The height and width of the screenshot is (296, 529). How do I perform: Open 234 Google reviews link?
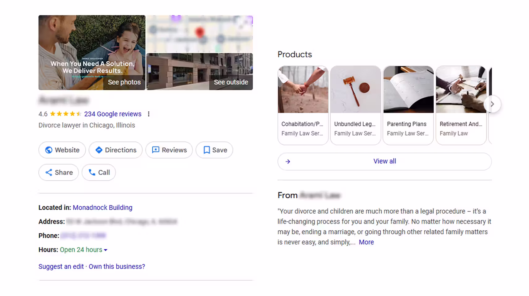[x=113, y=114]
